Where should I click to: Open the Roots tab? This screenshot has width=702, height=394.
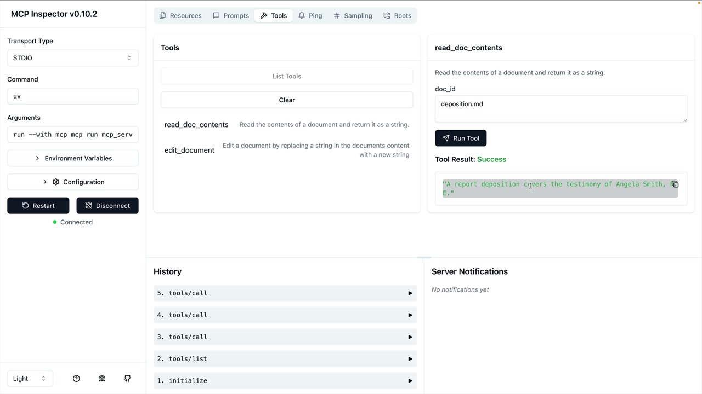(x=397, y=16)
